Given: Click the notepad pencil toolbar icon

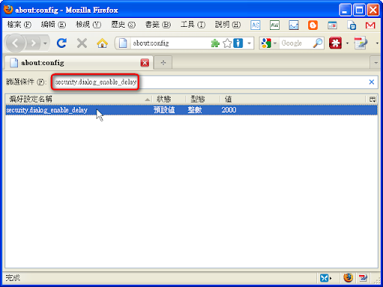Looking at the screenshot, I should (361, 43).
